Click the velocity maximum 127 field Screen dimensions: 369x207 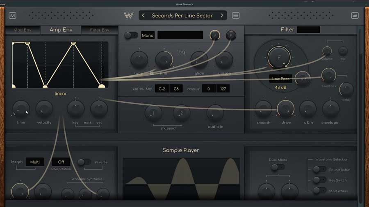[223, 89]
